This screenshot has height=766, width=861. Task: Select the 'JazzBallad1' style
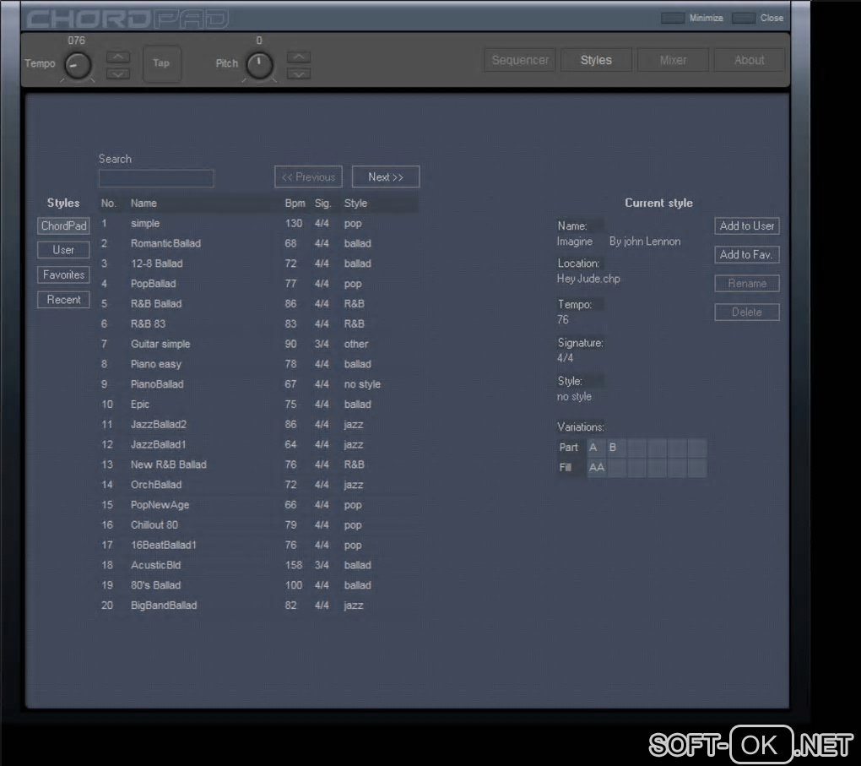coord(258,444)
